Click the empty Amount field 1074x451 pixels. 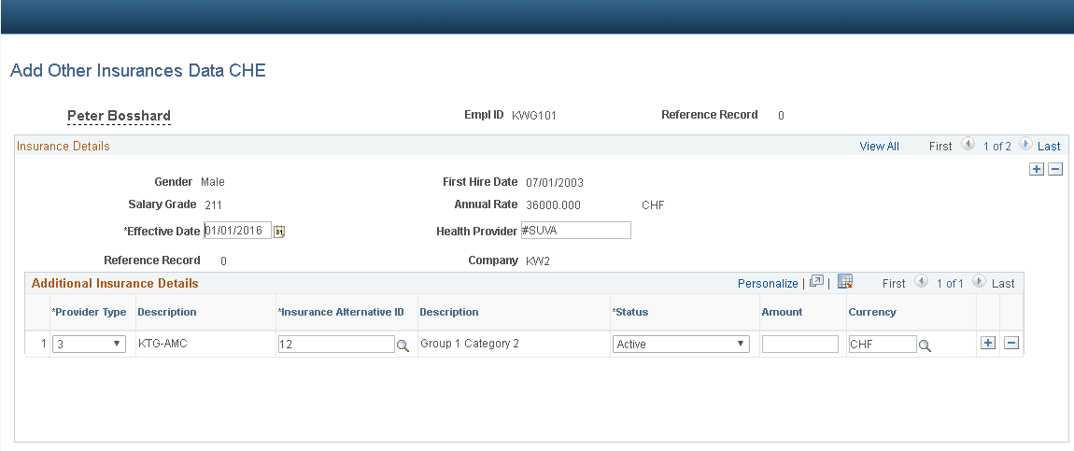800,345
